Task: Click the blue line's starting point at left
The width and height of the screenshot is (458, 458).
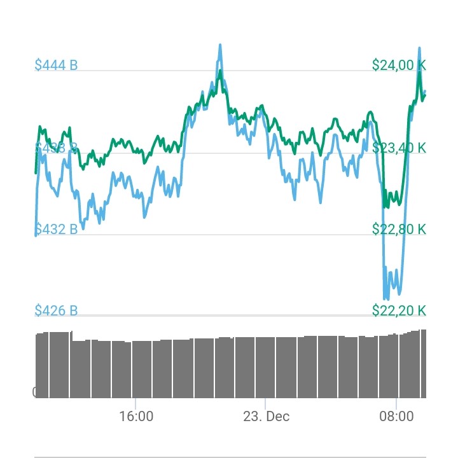Action: (x=36, y=235)
